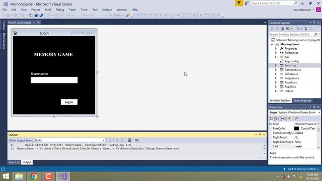Open Visual Studio from the taskbar
322x181 pixels.
[63, 176]
